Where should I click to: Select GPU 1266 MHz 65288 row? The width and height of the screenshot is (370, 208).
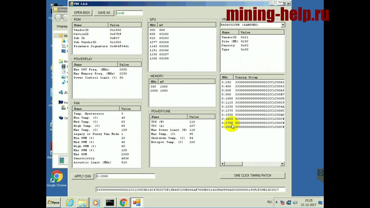coord(182,58)
